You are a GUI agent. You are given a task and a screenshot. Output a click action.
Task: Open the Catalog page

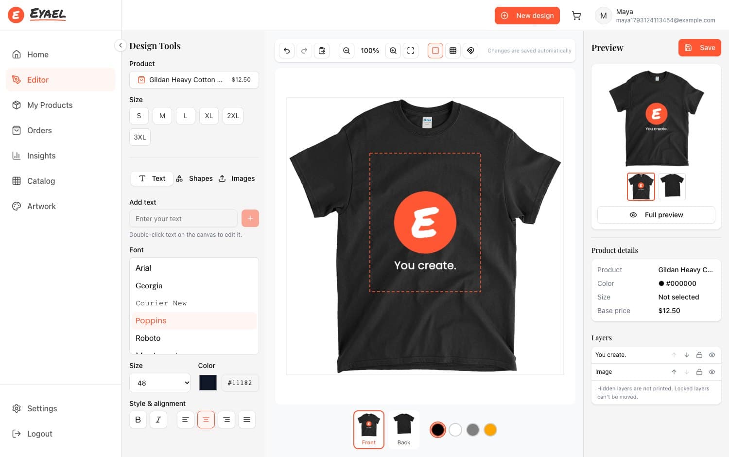pos(60,181)
